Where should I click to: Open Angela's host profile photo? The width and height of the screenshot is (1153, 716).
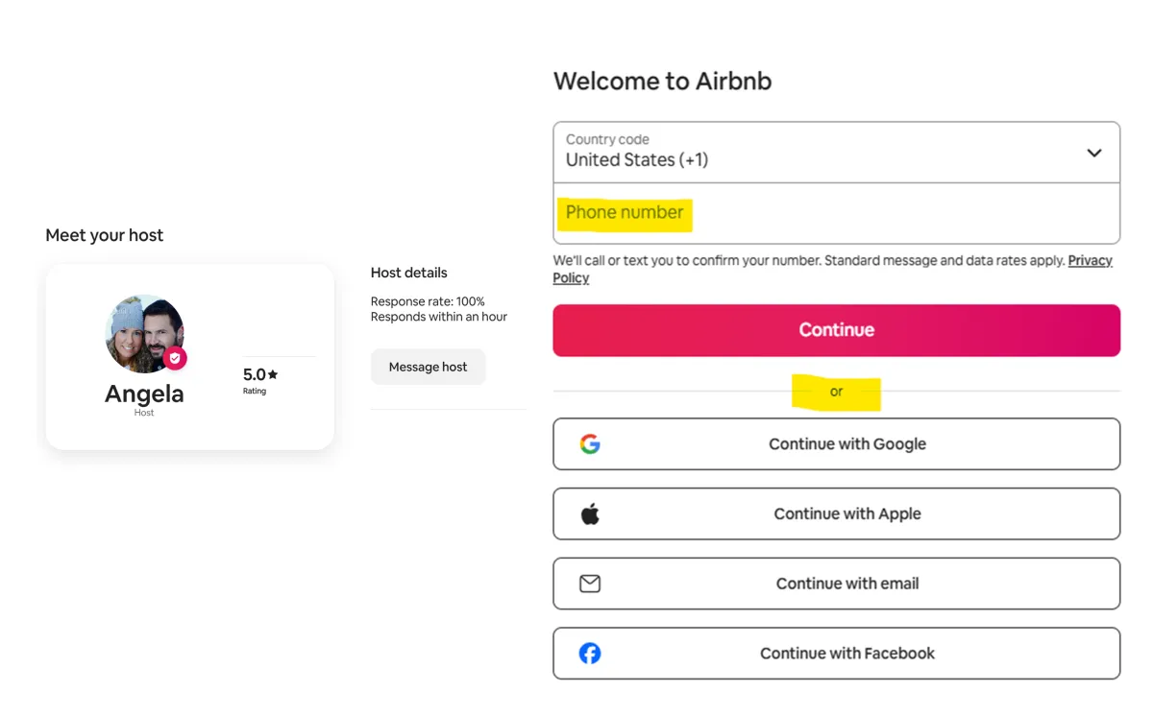[142, 333]
